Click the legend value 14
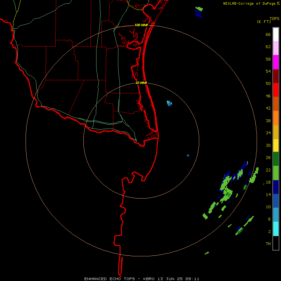 pyautogui.click(x=268, y=195)
